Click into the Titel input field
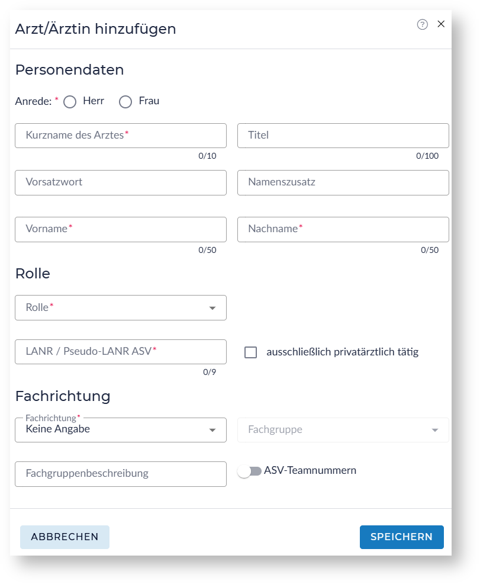480x584 pixels. pyautogui.click(x=343, y=136)
